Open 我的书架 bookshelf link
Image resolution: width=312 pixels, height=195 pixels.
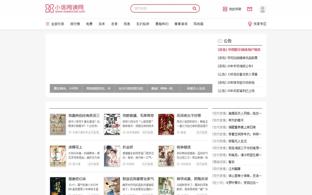(232, 9)
